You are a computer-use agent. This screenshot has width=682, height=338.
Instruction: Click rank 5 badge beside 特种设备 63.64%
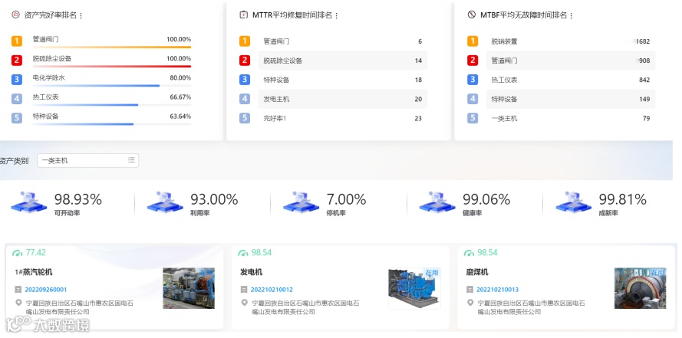pos(17,118)
